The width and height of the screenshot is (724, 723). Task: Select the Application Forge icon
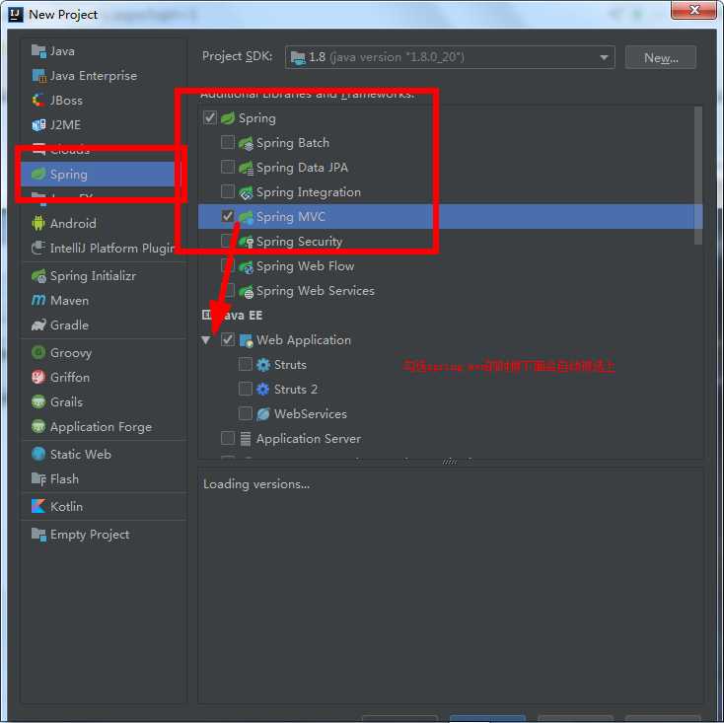[x=38, y=426]
